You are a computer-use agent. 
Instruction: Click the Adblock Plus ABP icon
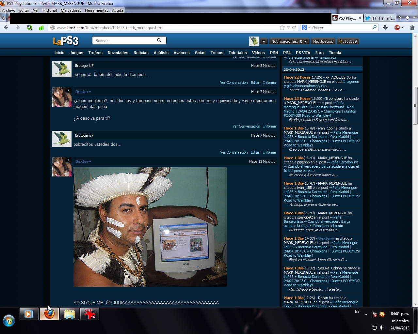point(397,28)
